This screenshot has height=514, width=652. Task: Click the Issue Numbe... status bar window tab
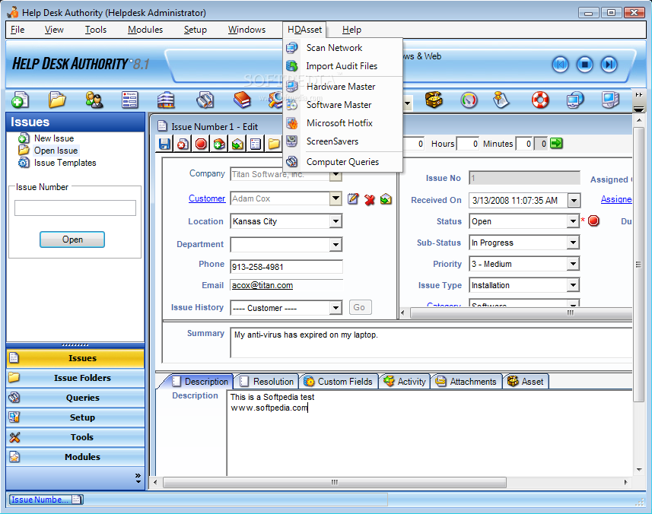pos(46,500)
